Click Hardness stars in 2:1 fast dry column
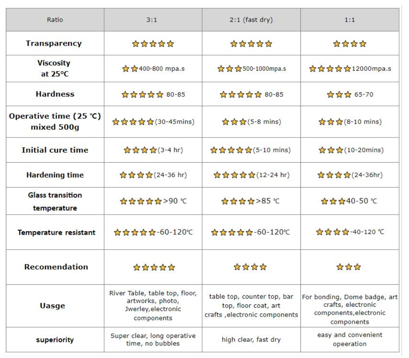409x358 pixels. point(241,95)
